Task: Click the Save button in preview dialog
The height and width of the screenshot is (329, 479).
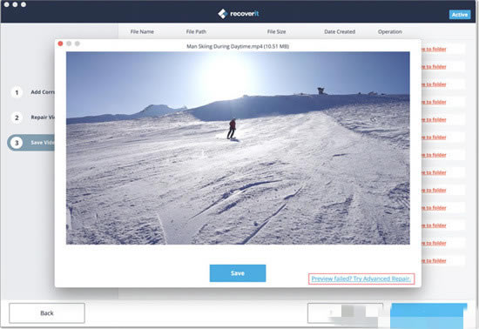Action: click(238, 273)
